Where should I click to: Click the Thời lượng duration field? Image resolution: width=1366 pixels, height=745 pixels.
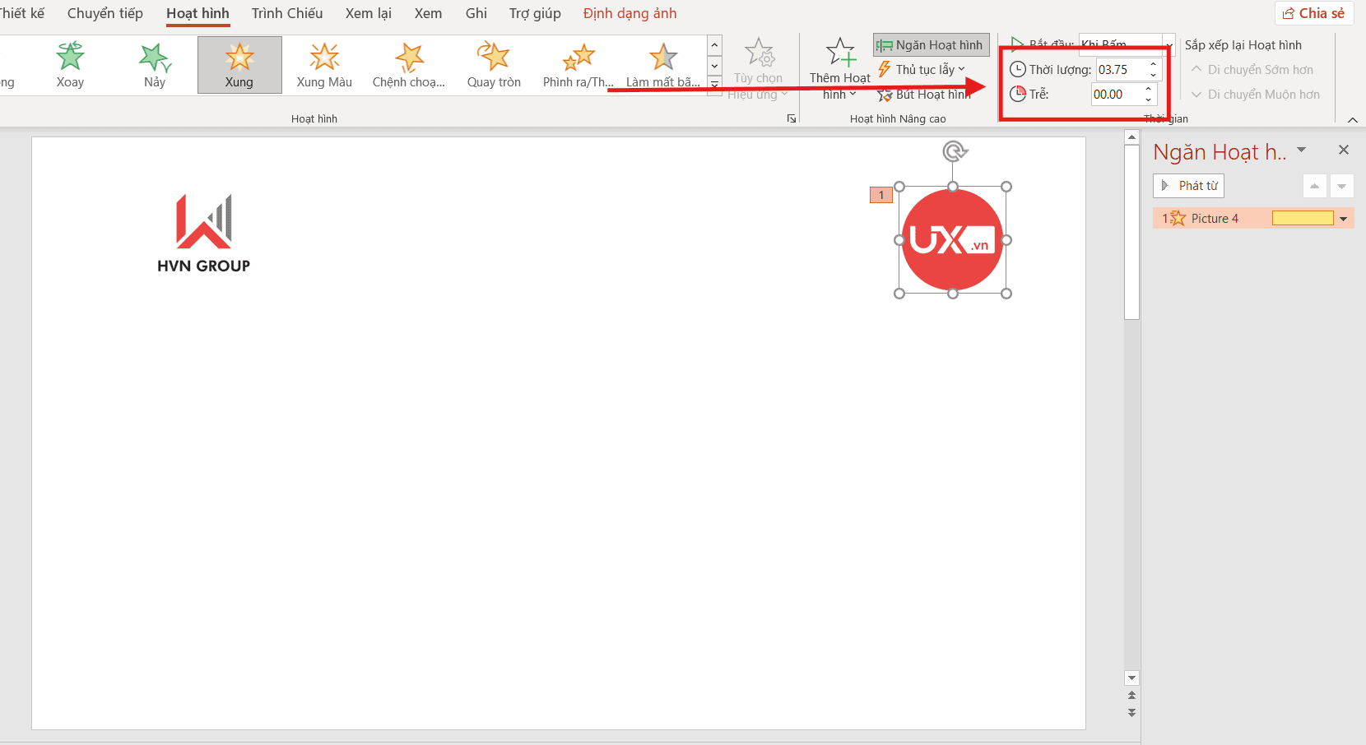coord(1120,70)
